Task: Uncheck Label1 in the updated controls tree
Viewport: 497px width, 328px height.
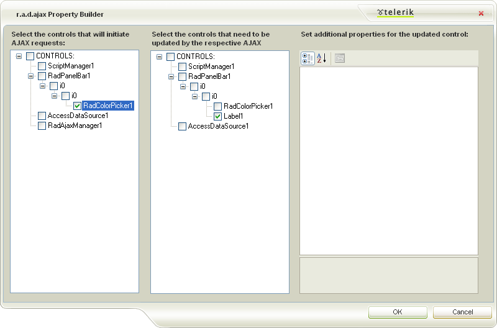Action: point(217,116)
